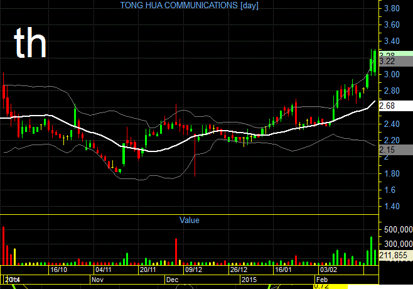This screenshot has height=289, width=413.
Task: Click the Feb month label
Action: click(322, 280)
